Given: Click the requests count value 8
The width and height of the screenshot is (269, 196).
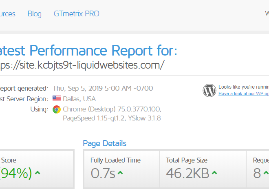Looking at the screenshot, I should coord(257,173).
